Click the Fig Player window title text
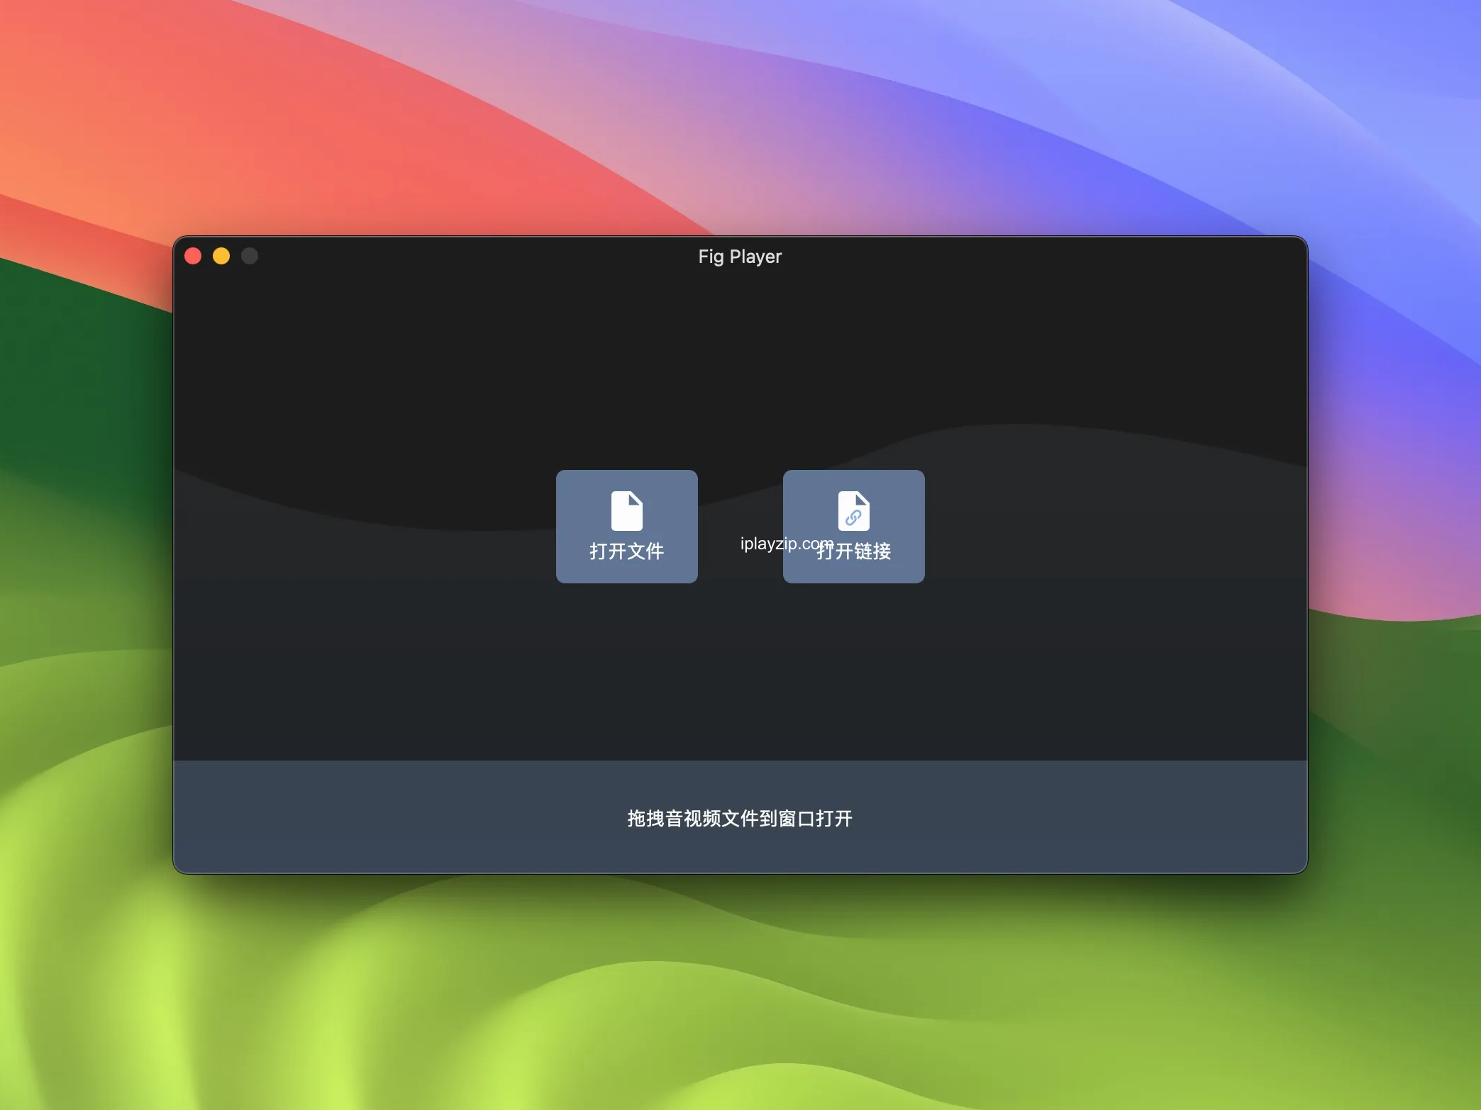The height and width of the screenshot is (1110, 1481). 739,257
